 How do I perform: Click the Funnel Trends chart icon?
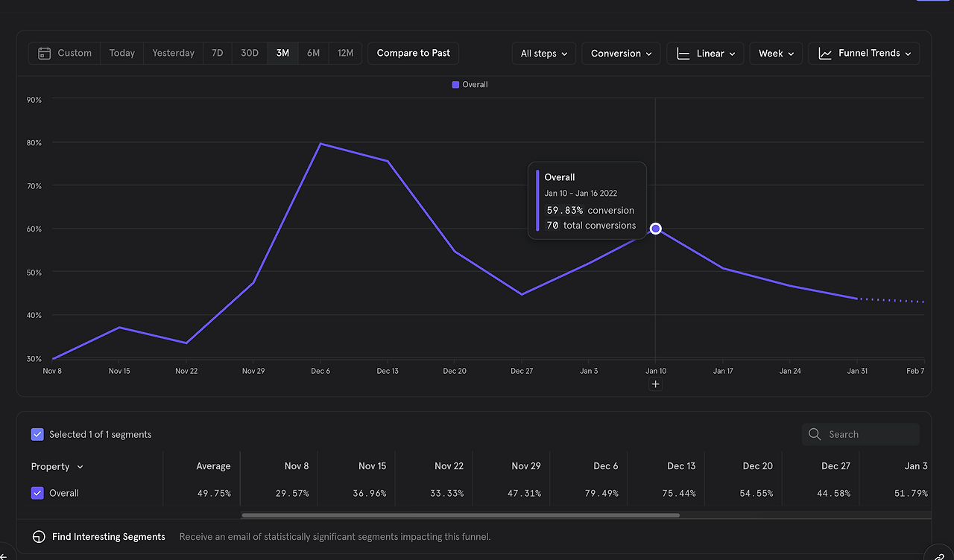pyautogui.click(x=825, y=54)
